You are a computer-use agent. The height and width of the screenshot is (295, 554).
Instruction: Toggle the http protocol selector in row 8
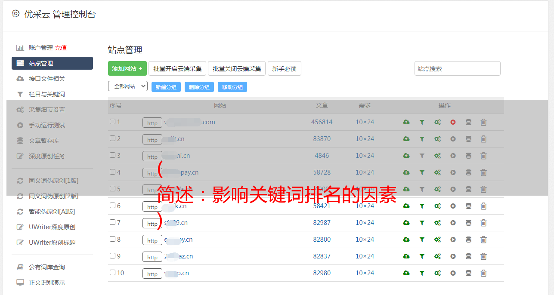click(x=152, y=240)
